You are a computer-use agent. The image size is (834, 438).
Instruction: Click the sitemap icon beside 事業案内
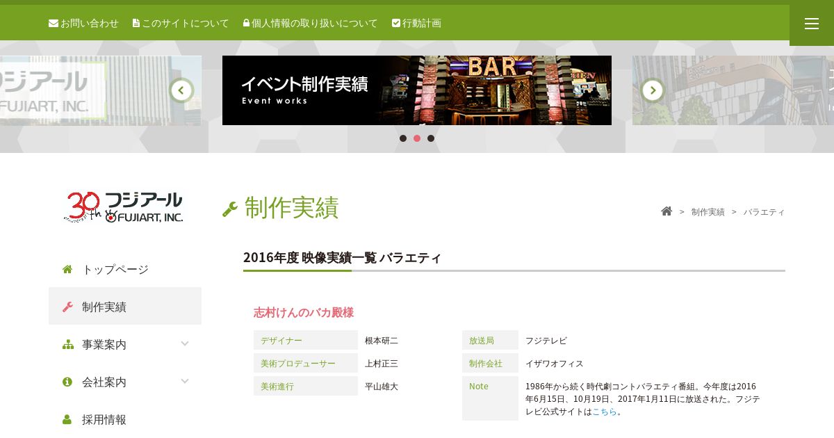(x=67, y=344)
